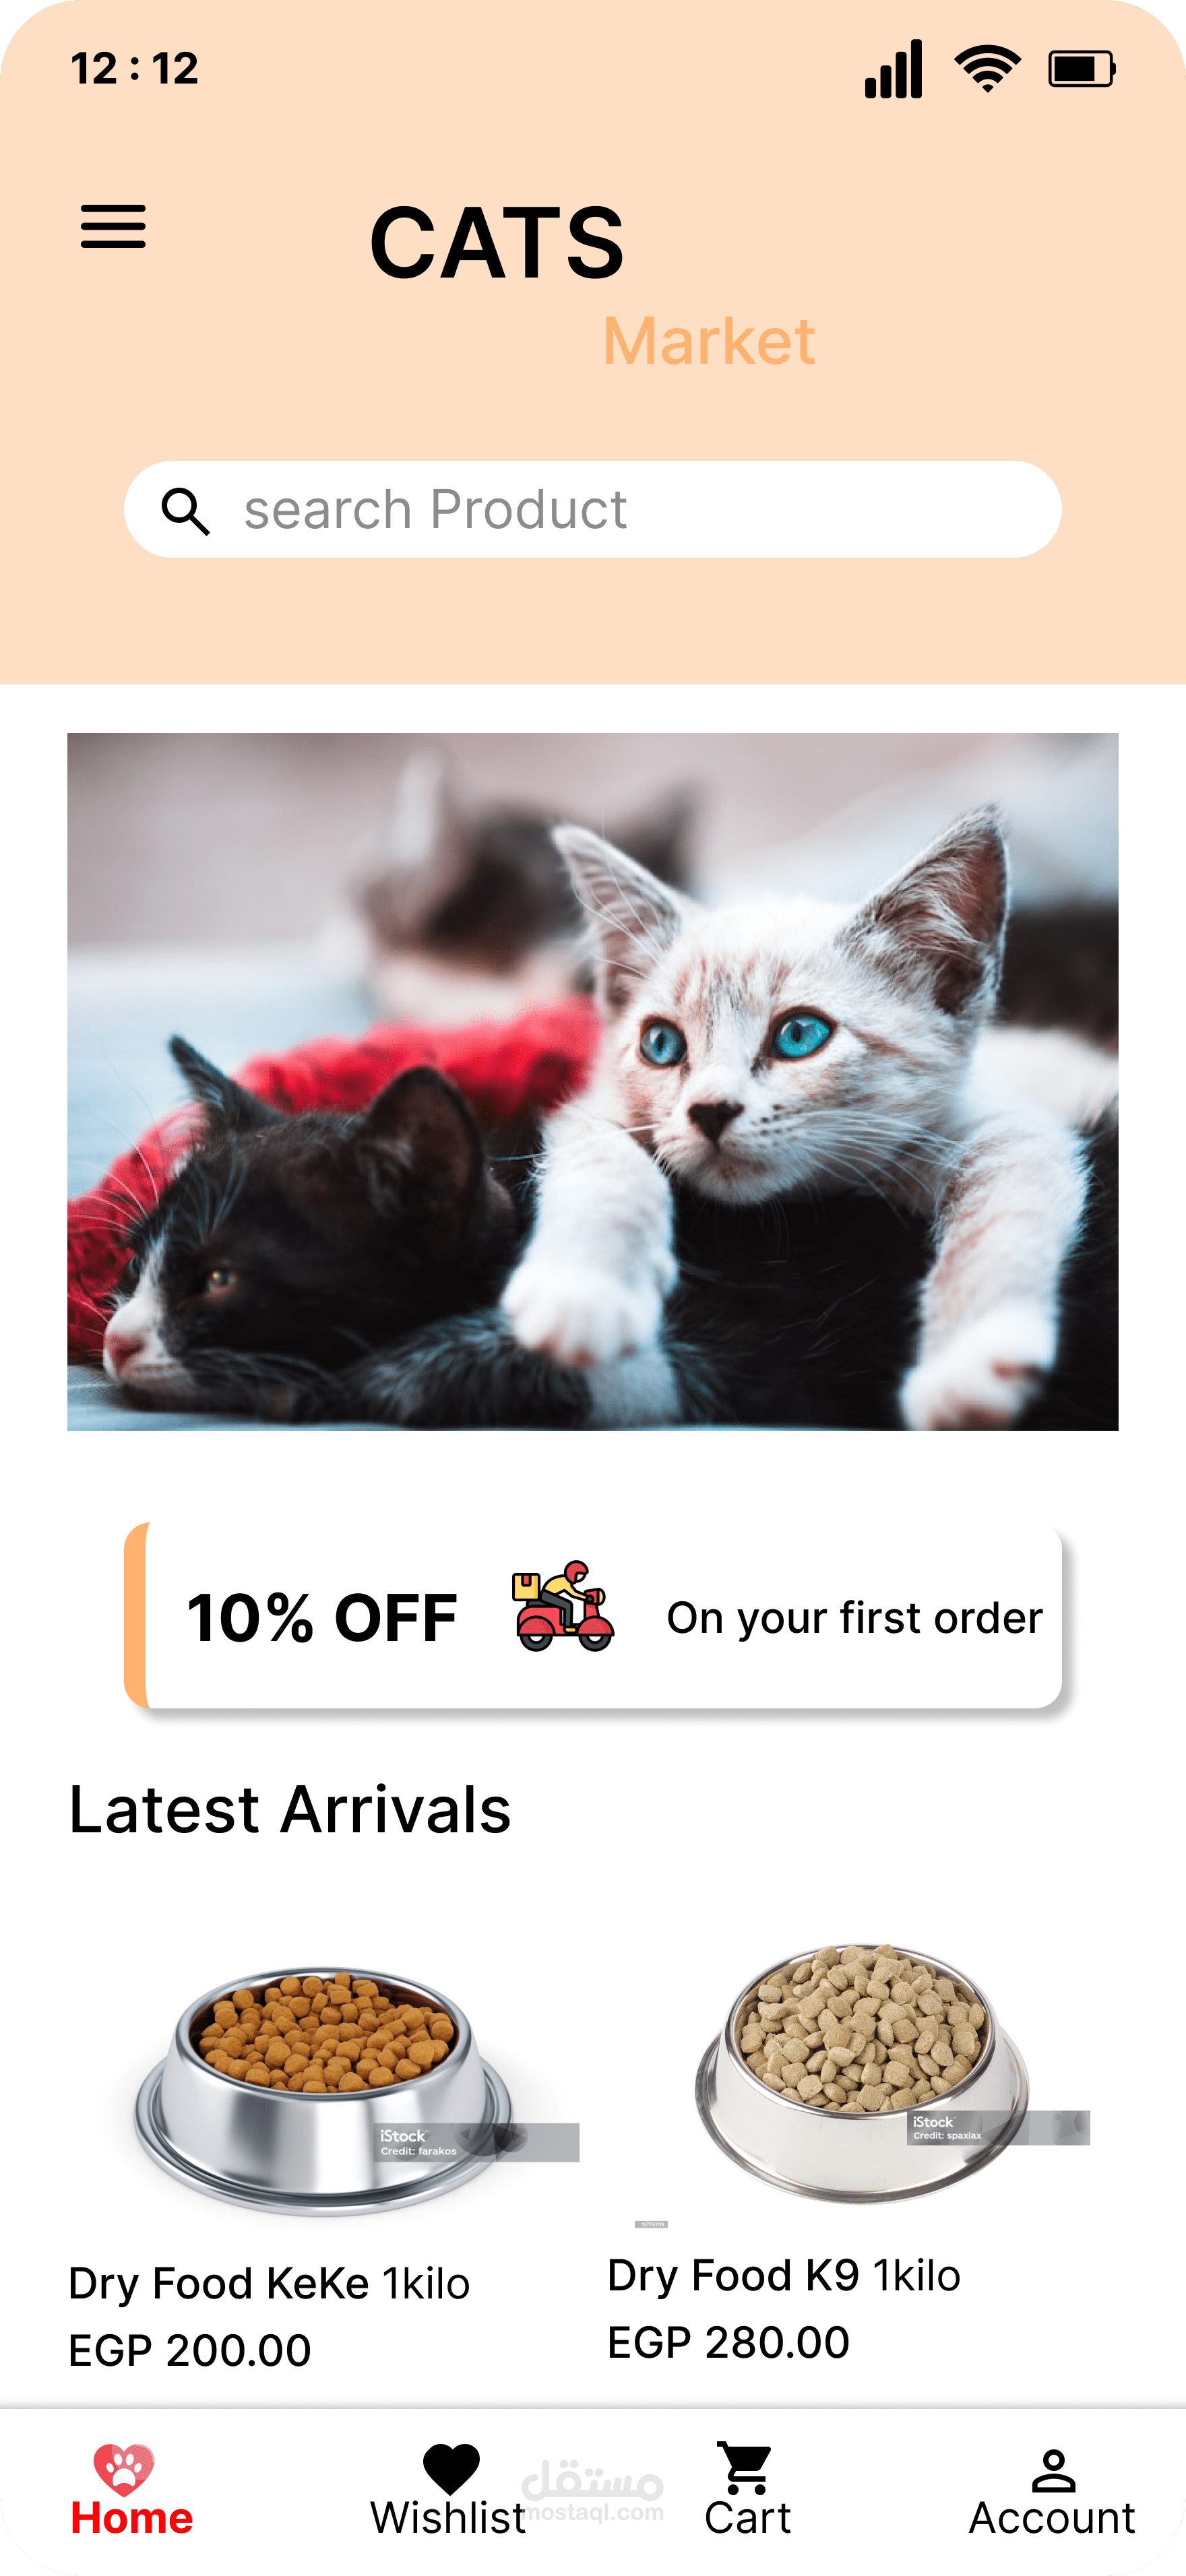This screenshot has width=1186, height=2576.
Task: Focus the search Product field
Action: coord(593,509)
